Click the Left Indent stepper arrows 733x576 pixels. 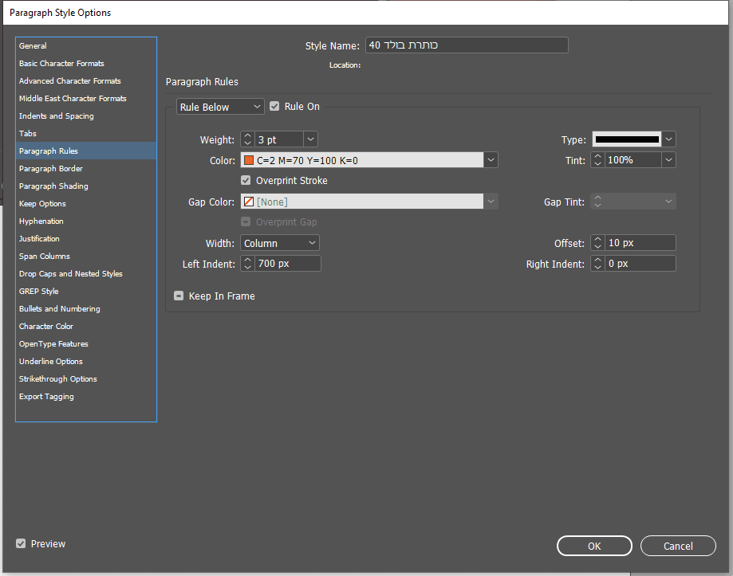[x=247, y=264]
